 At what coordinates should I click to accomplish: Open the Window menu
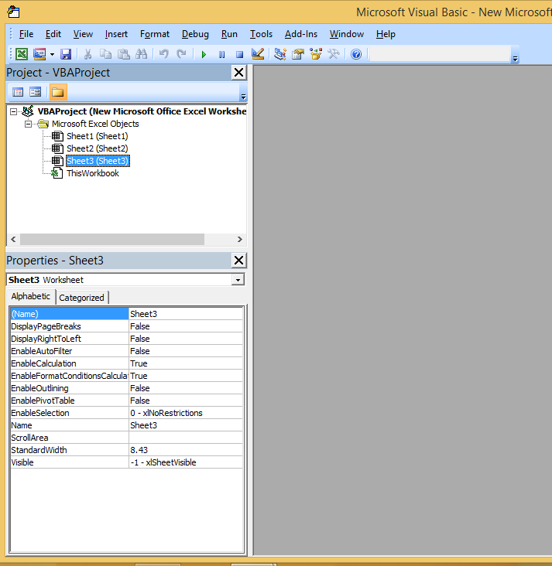pos(346,34)
